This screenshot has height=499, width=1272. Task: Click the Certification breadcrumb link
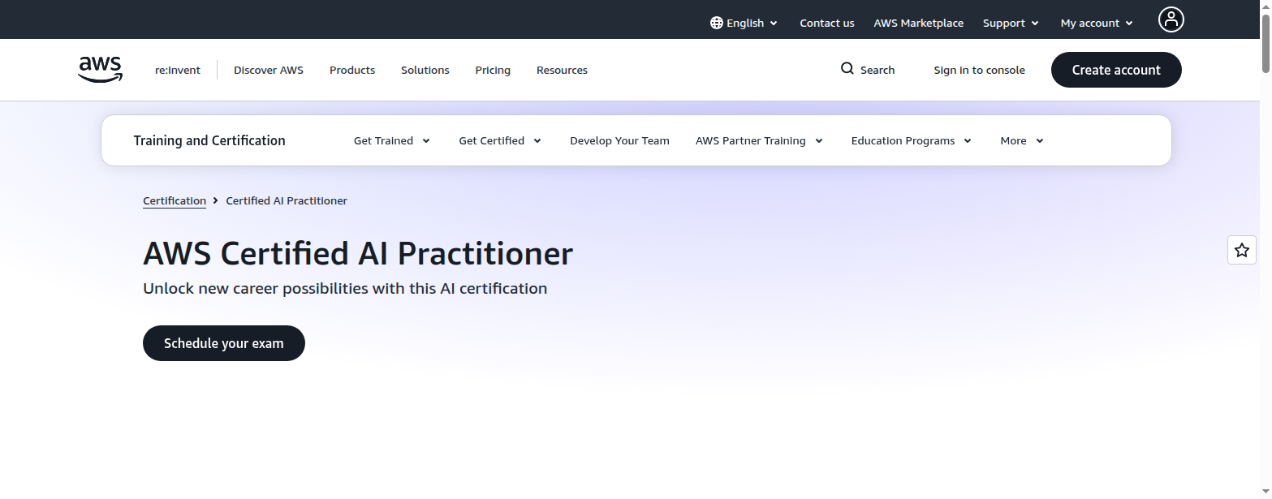click(x=175, y=200)
